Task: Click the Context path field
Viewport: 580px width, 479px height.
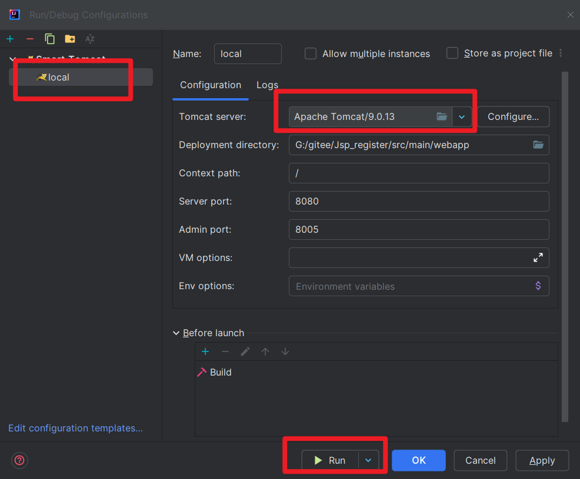Action: pos(419,173)
